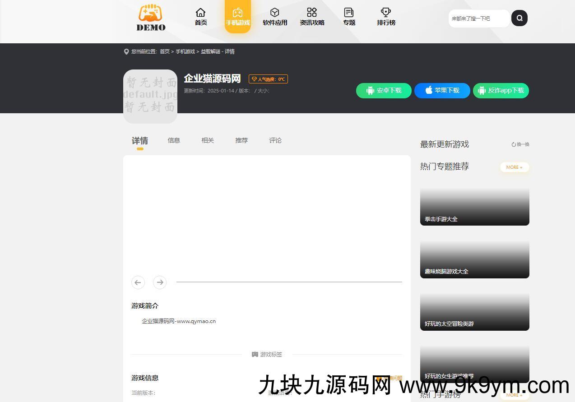Click the next screenshot arrow
Screen dimensions: 575x402
tap(160, 282)
